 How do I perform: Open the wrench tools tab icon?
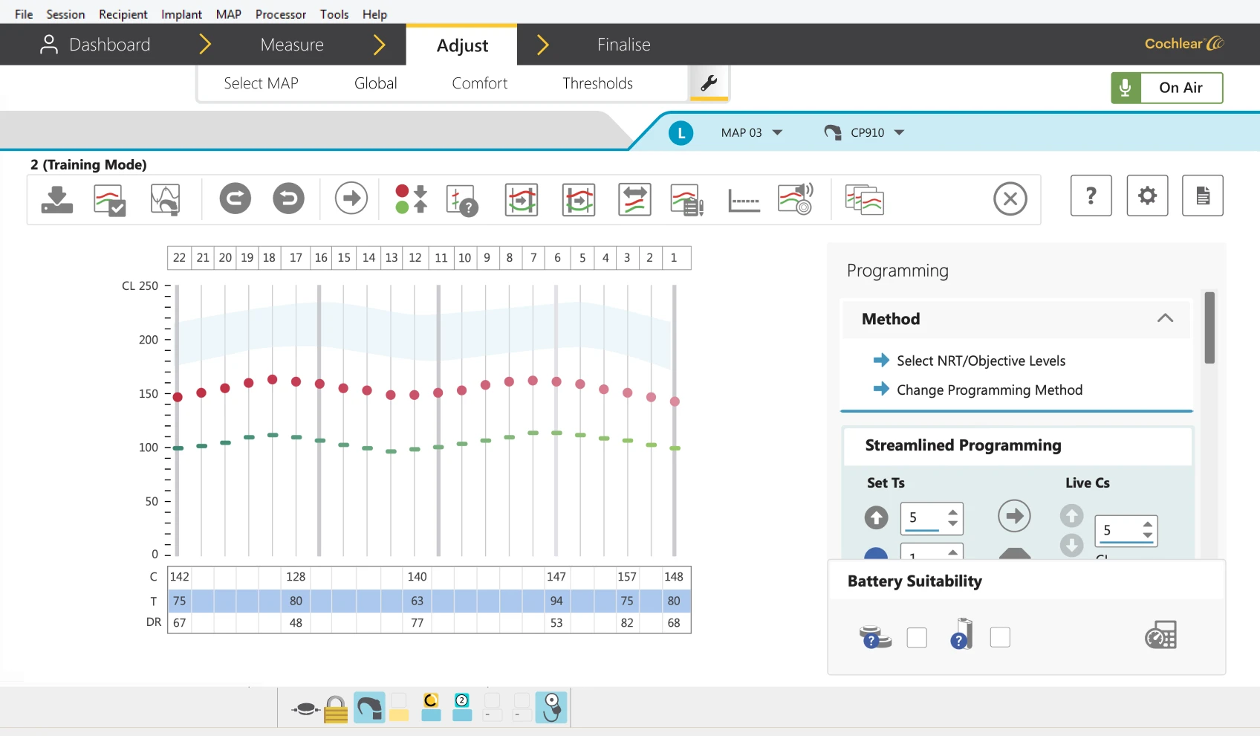709,83
